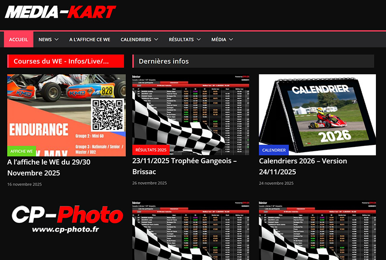This screenshot has height=260, width=386.
Task: Open the Trophée Gangeois – Brissac article link
Action: tap(184, 166)
